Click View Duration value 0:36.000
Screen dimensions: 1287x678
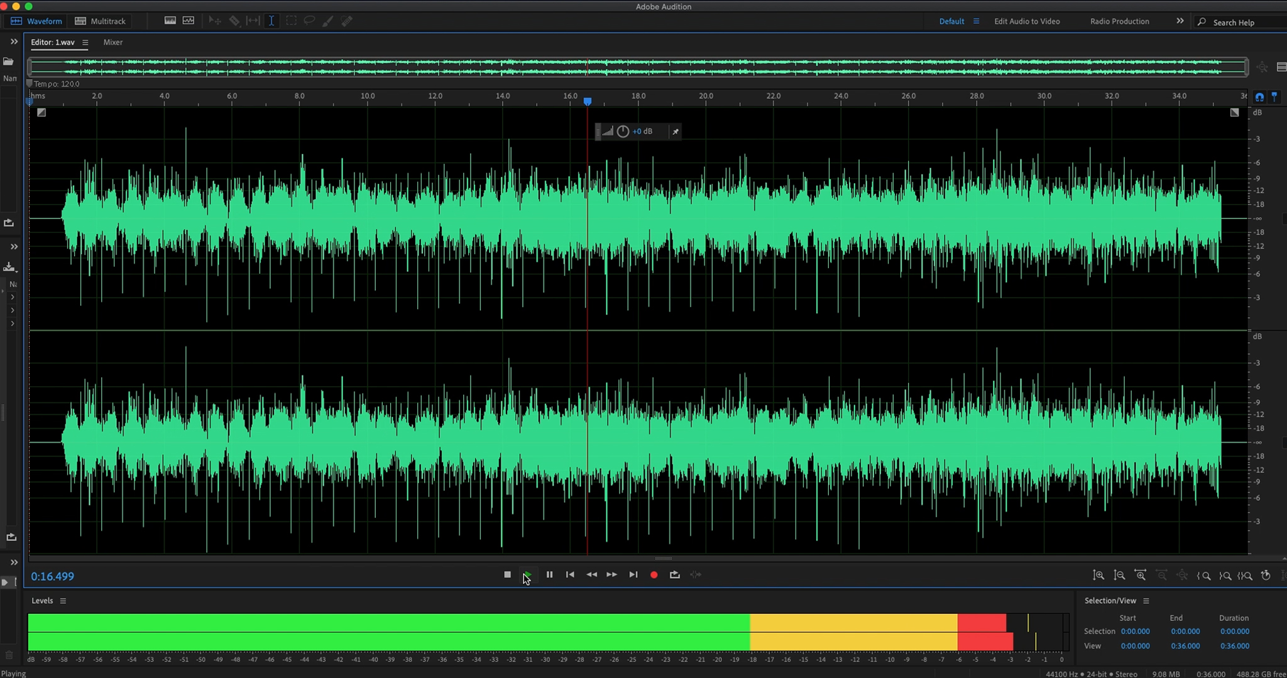1235,646
